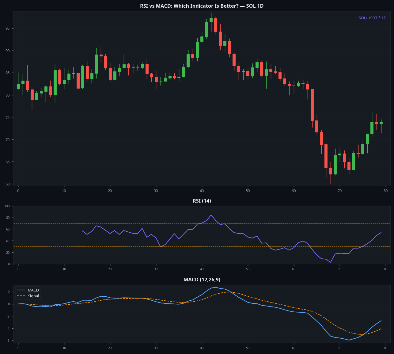Viewport: 394px width, 354px height.
Task: Click RSI panel y-axis label 100
Action: pyautogui.click(x=7, y=206)
